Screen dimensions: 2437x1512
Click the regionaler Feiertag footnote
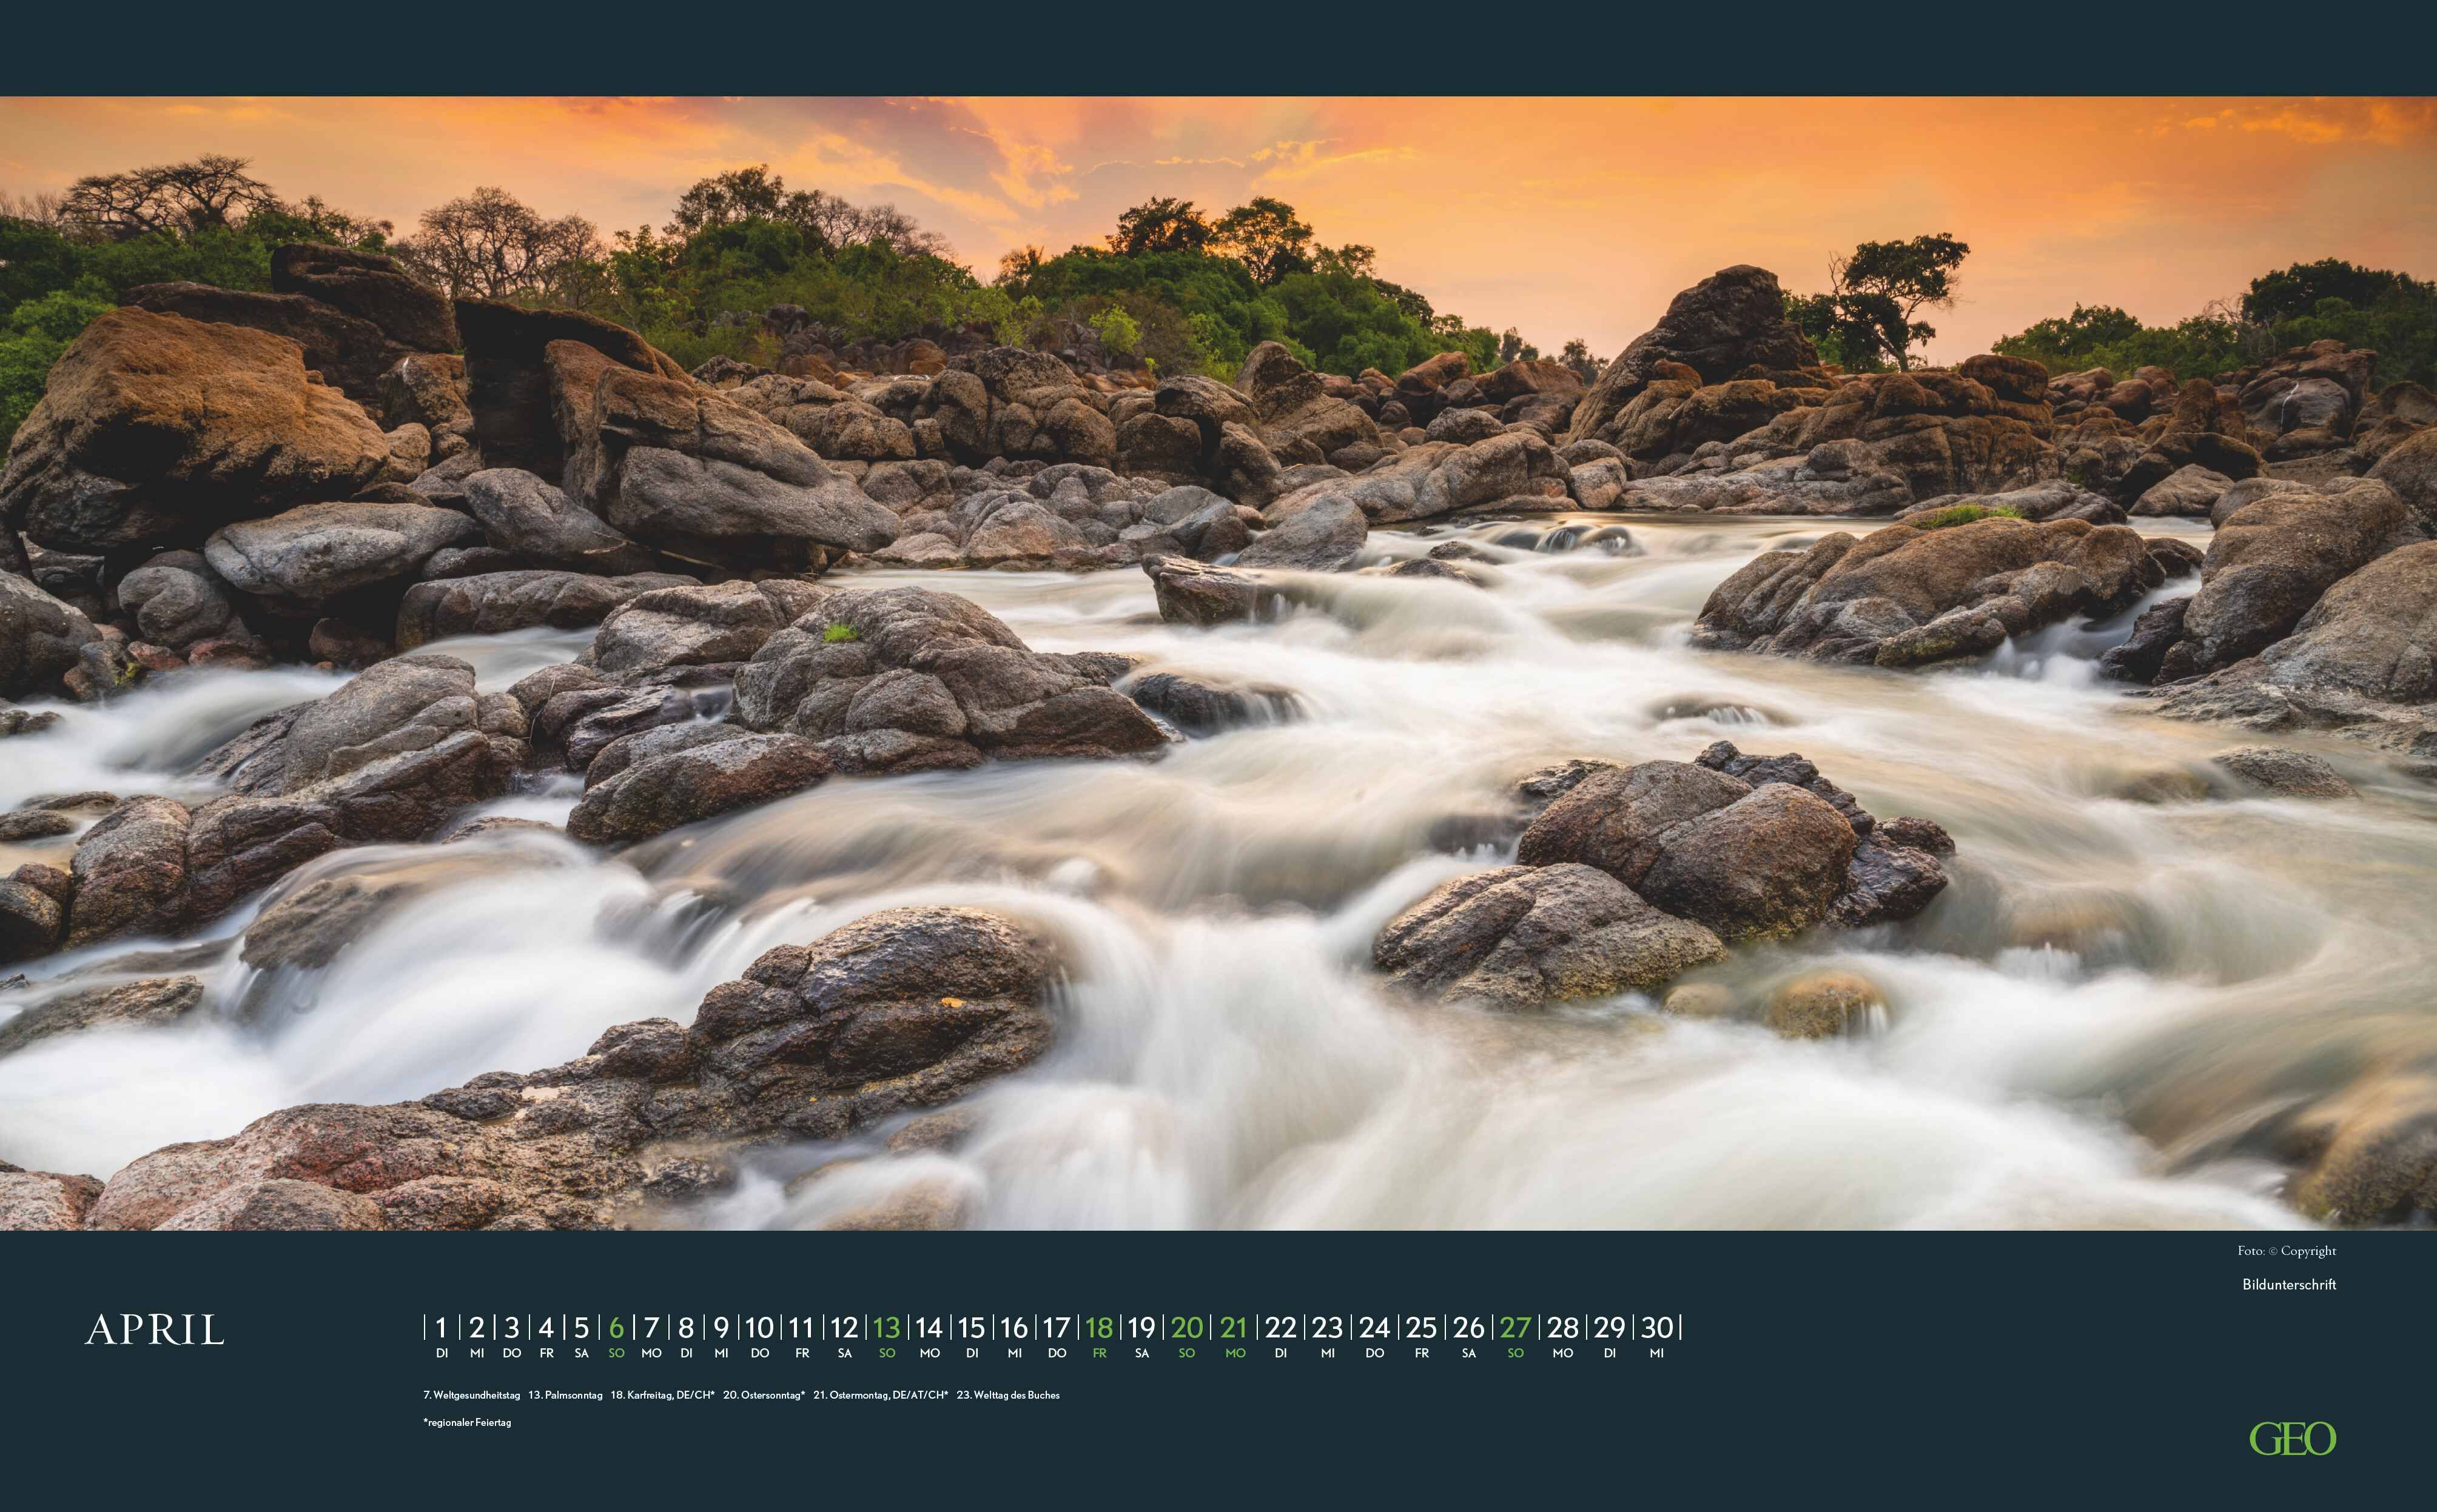[x=467, y=1422]
